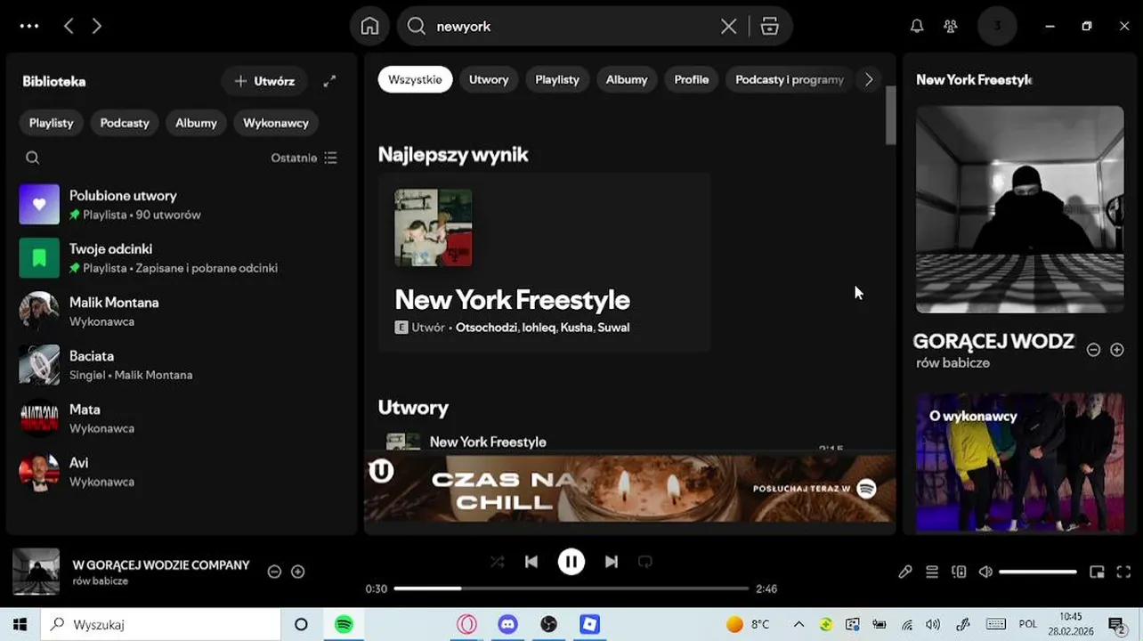Toggle shuffle playback
The image size is (1143, 641).
point(498,562)
